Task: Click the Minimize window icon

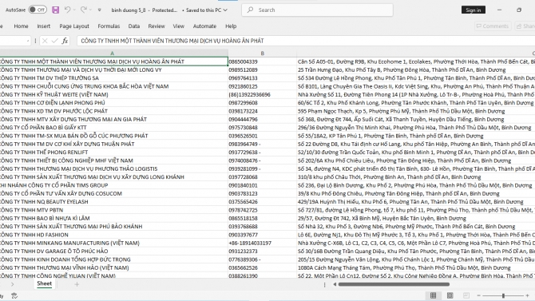Action: pyautogui.click(x=500, y=10)
